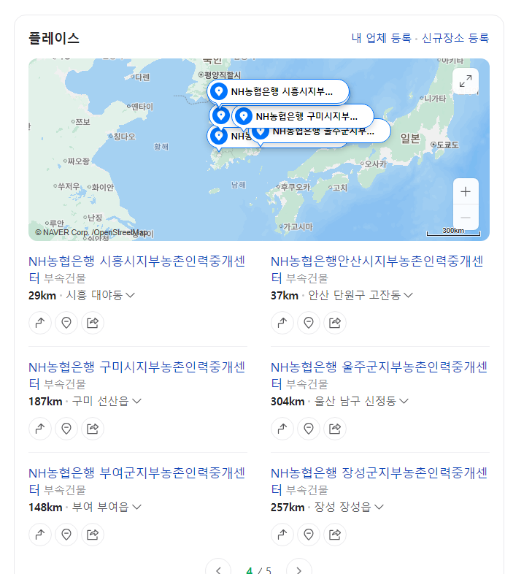This screenshot has width=532, height=574.
Task: Click the 울주군지부 map marker label
Action: [x=323, y=131]
